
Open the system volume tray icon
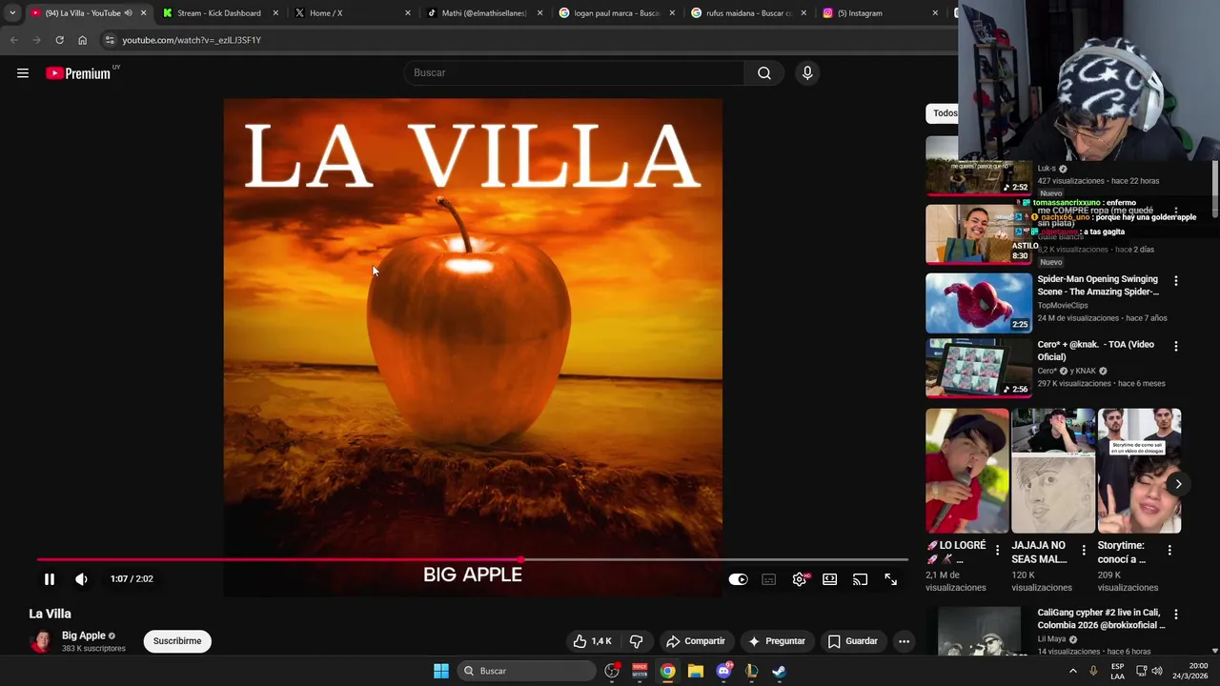(1157, 671)
